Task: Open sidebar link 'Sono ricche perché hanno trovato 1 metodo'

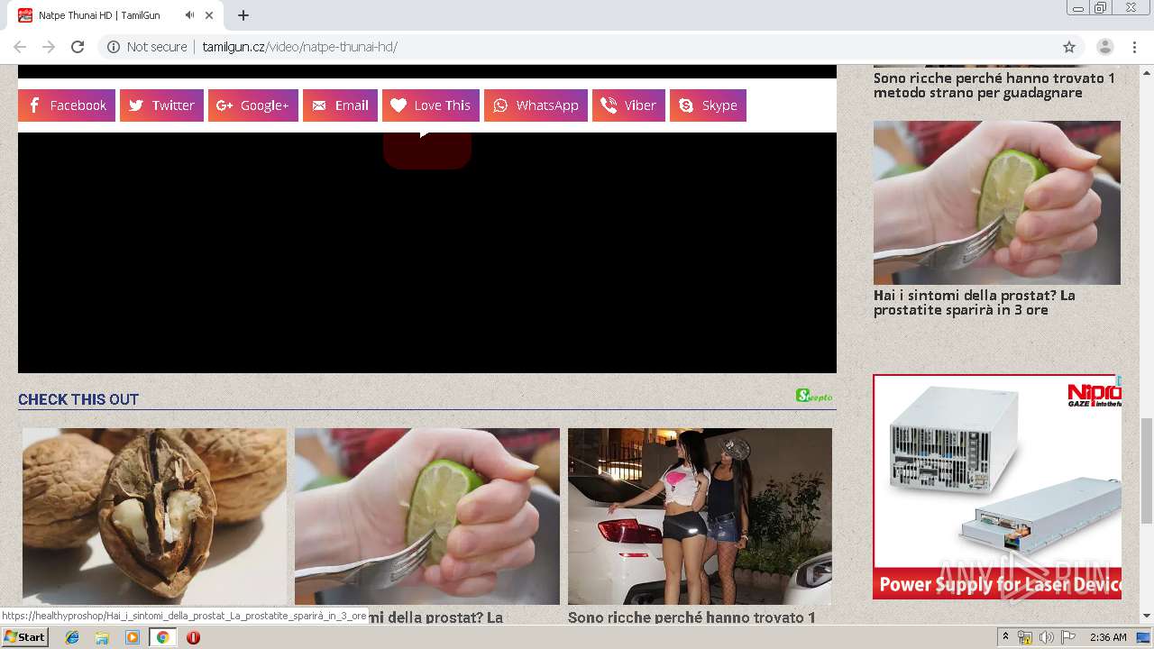Action: (994, 86)
